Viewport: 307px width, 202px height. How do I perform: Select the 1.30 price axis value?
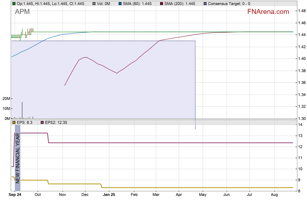coord(302,118)
